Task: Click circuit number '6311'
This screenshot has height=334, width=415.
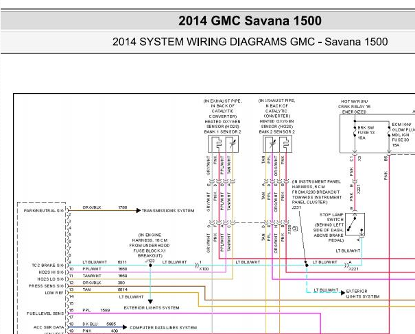Action: [122, 262]
